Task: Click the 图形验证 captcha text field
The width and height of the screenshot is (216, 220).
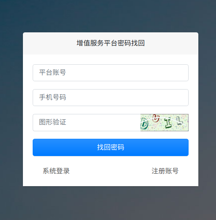Action: pos(87,123)
